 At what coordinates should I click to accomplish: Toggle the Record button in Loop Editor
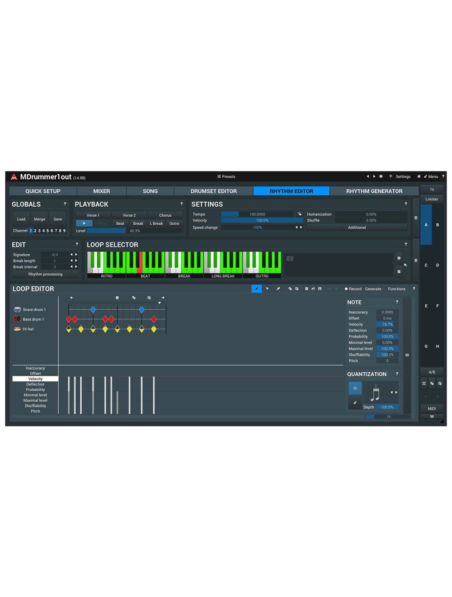[x=353, y=289]
